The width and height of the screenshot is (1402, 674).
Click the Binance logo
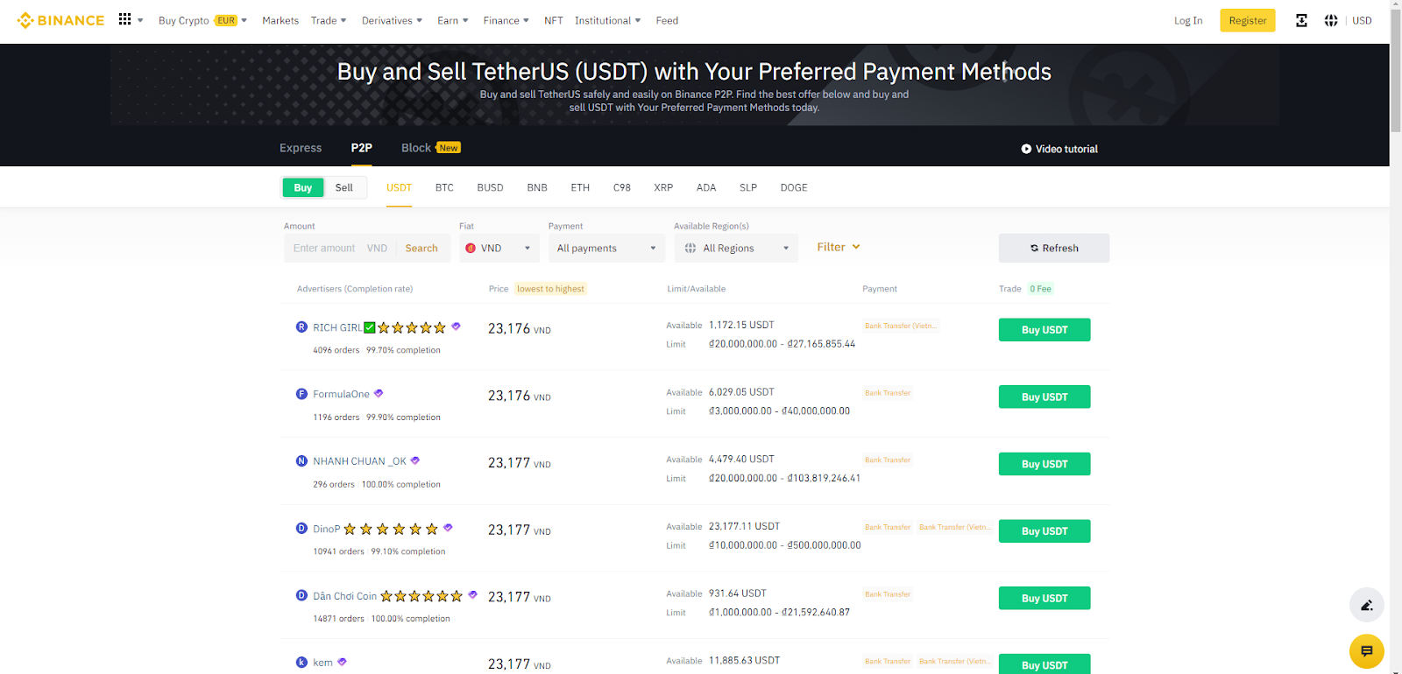[x=60, y=20]
